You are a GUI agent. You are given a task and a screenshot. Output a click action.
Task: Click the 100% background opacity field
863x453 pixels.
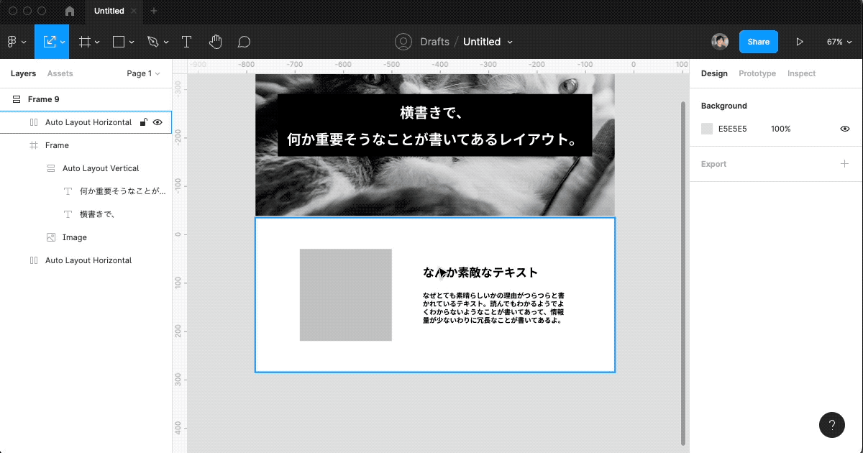pos(780,129)
